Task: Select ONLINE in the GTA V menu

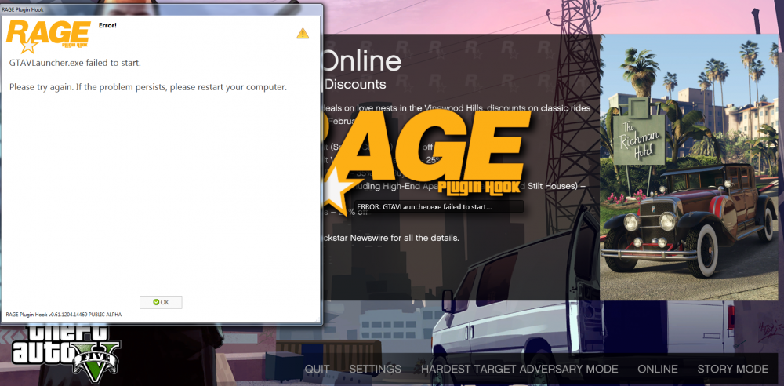Action: click(658, 369)
